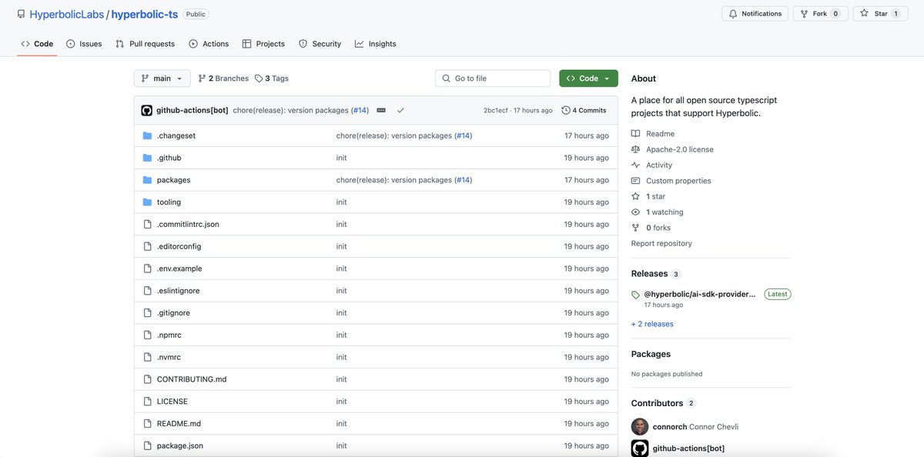Open the Projects tab
This screenshot has height=457, width=924.
pyautogui.click(x=263, y=43)
